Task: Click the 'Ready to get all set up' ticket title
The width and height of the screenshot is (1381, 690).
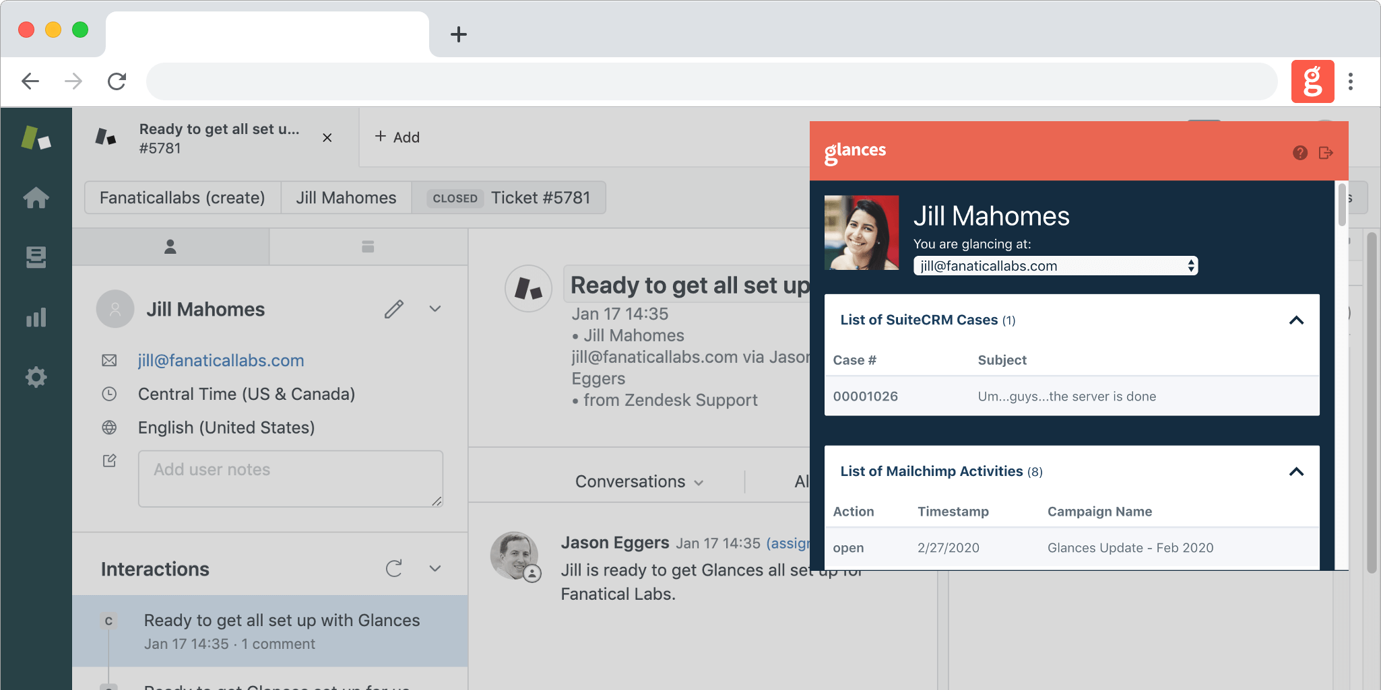Action: point(690,285)
